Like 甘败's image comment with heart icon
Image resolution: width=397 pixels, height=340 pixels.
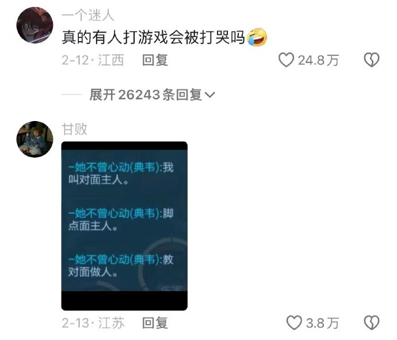click(x=294, y=323)
